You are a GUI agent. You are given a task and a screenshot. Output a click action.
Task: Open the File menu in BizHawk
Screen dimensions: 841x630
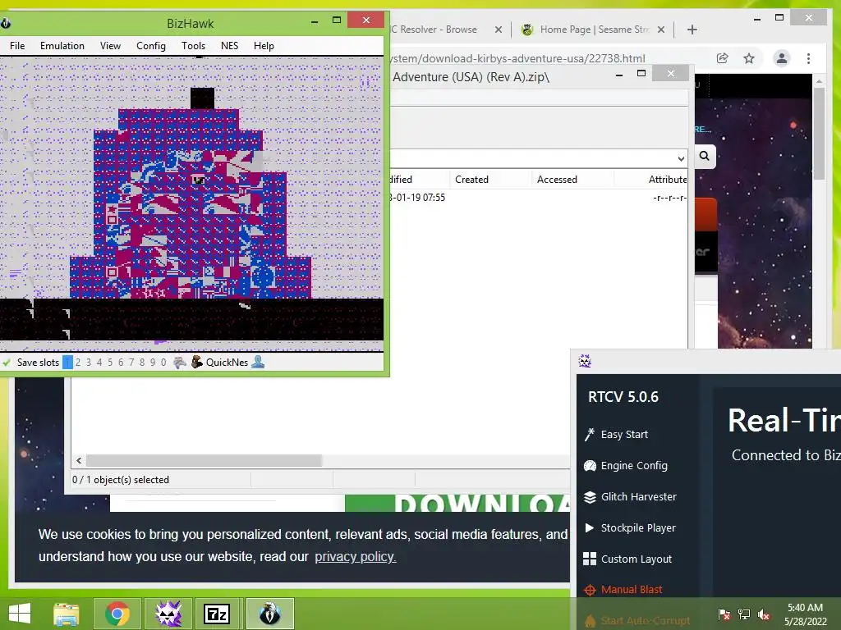(x=17, y=46)
